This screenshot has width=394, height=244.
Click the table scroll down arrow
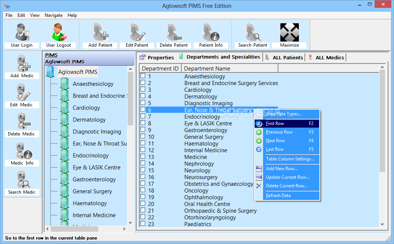pos(382,224)
